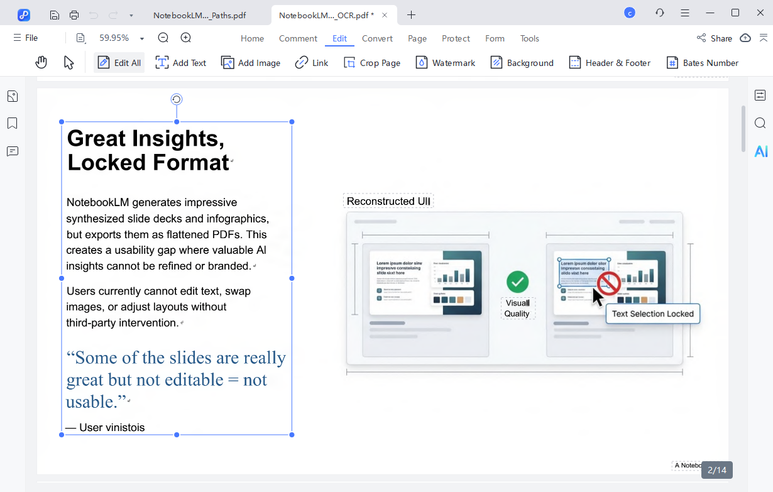Open the document search panel
773x492 pixels.
click(x=760, y=123)
